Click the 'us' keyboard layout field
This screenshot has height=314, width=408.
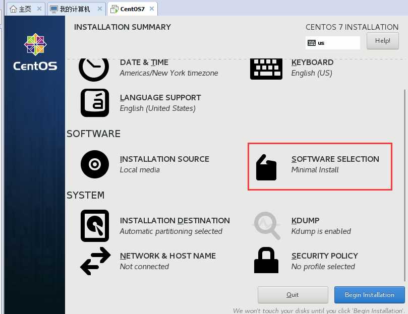click(x=332, y=43)
